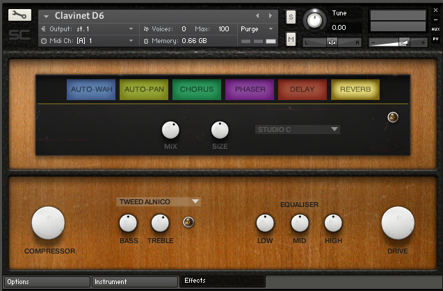Click the reverb Size knob
The height and width of the screenshot is (291, 443).
(220, 130)
